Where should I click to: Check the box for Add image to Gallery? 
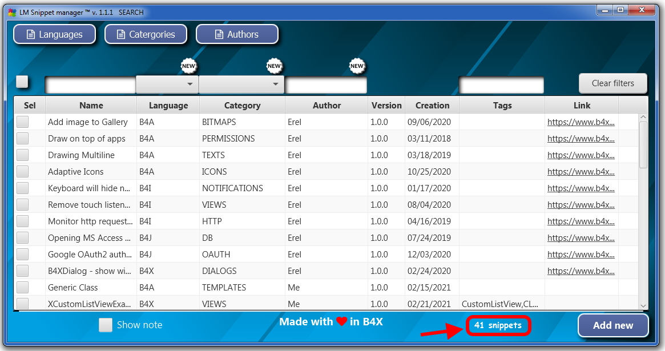[x=22, y=122]
